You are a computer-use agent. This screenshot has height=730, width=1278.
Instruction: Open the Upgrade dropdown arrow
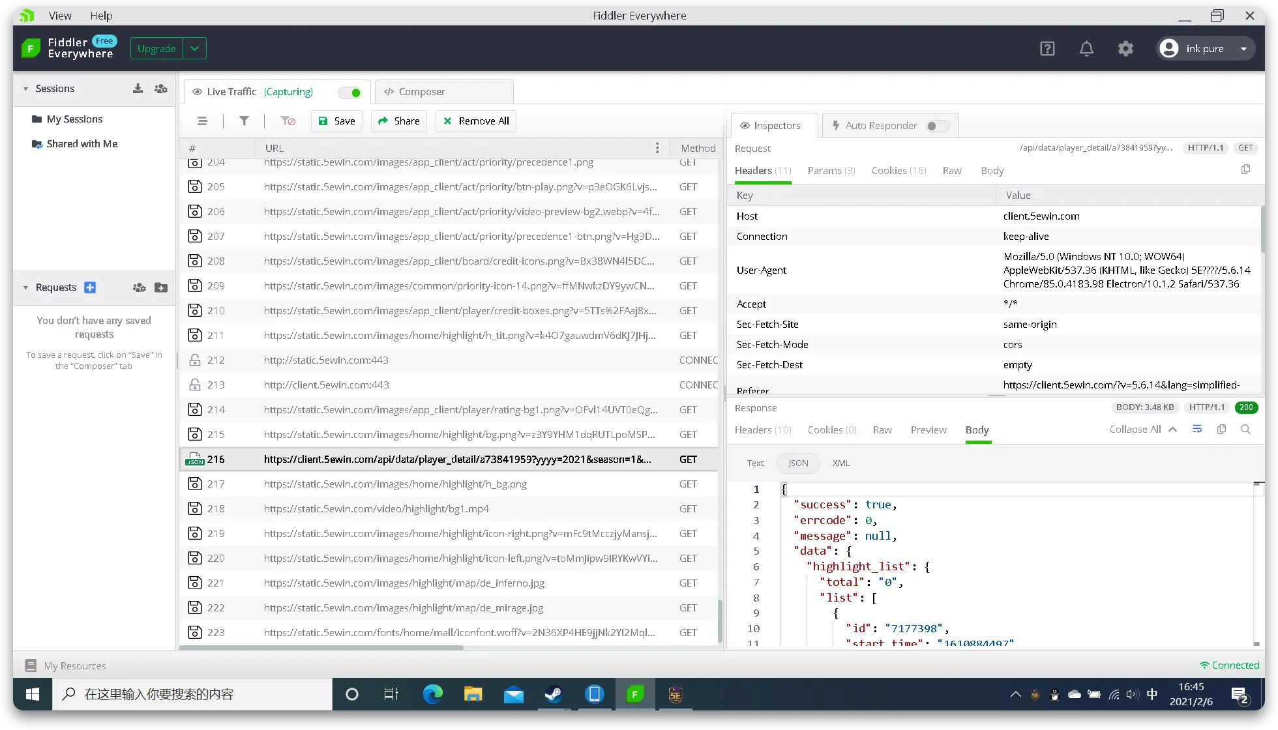pos(194,49)
